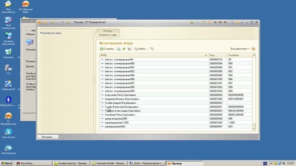Open the info/help icon in the title bar
The image size is (296, 166).
coord(237,22)
